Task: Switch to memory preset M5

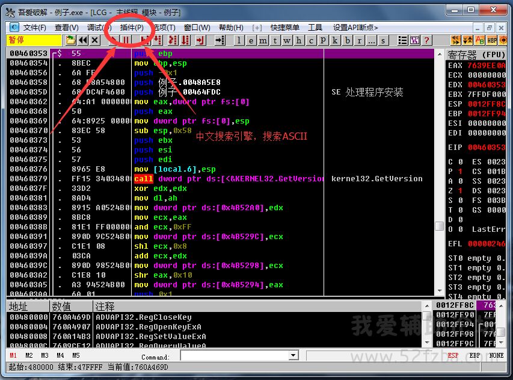Action: click(76, 355)
